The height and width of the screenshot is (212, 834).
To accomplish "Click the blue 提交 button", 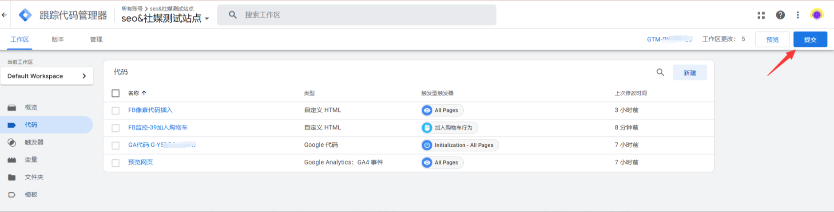I will click(x=810, y=39).
